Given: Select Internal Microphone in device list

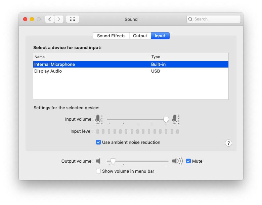Looking at the screenshot, I should tap(54, 64).
